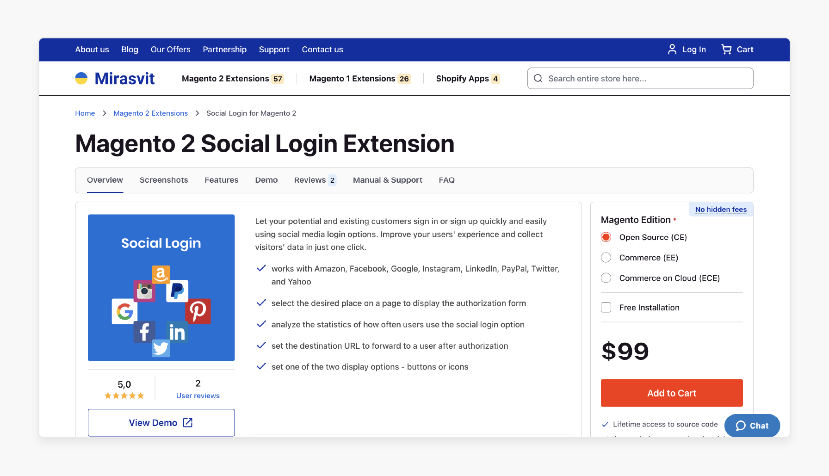Screen dimensions: 829x476
Task: Open the Chat widget button
Action: tap(752, 426)
